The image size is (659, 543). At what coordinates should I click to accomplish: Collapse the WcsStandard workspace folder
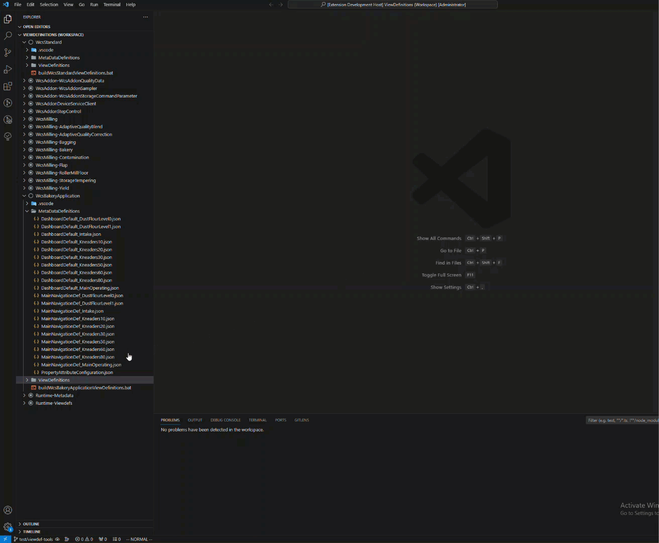48,42
